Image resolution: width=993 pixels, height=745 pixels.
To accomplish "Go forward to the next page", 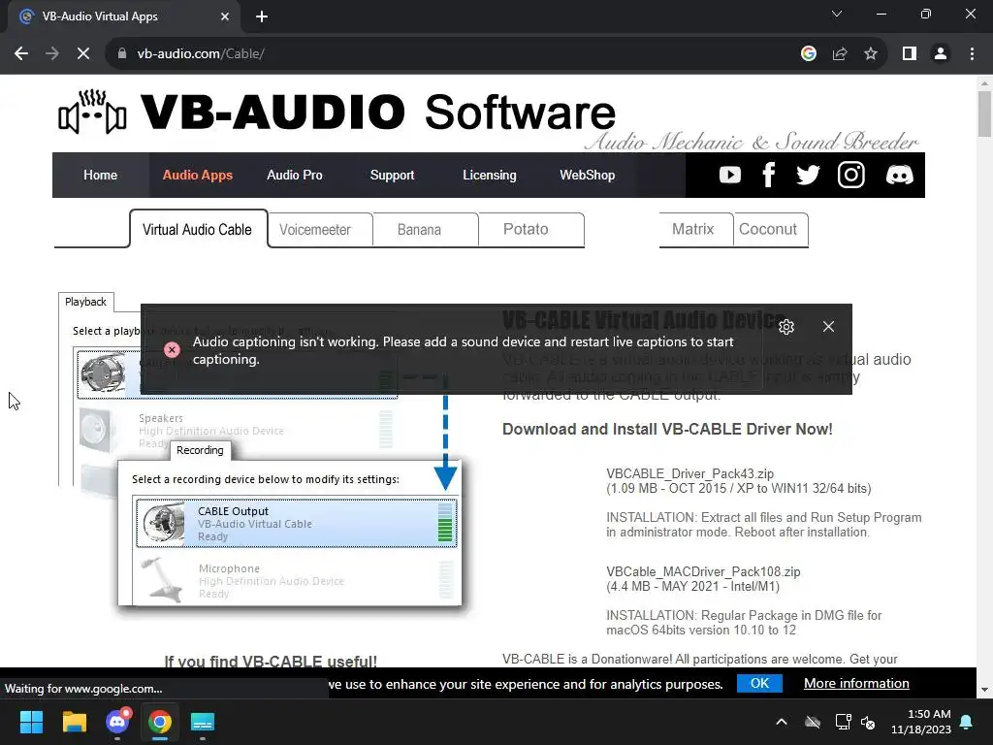I will (52, 54).
